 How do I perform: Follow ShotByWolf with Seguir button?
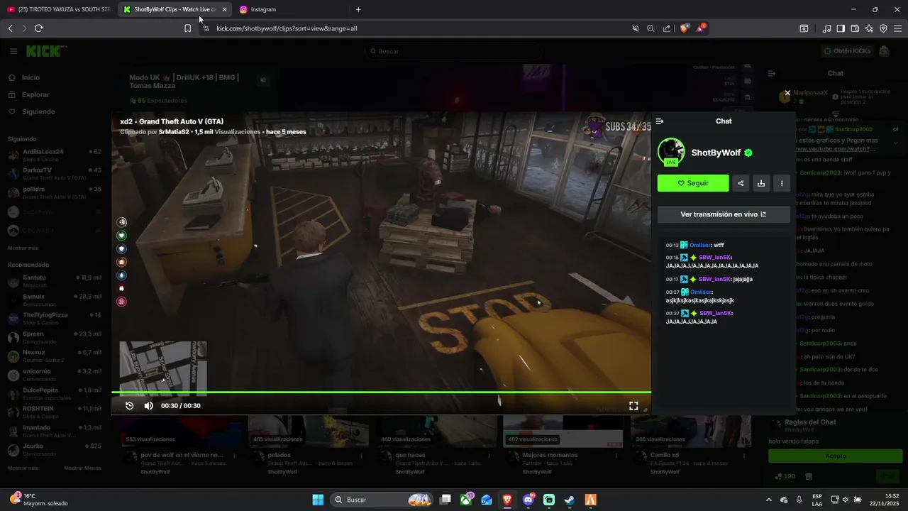click(x=693, y=183)
